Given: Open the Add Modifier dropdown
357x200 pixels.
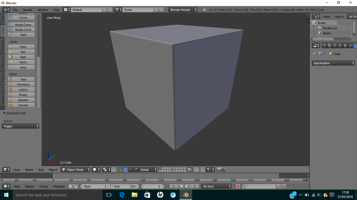Looking at the screenshot, I should (333, 63).
